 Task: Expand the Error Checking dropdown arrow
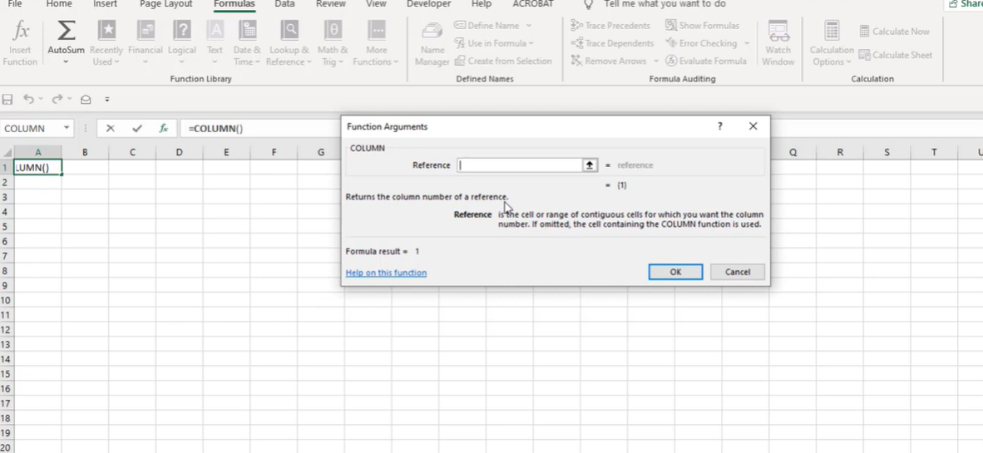tap(747, 43)
